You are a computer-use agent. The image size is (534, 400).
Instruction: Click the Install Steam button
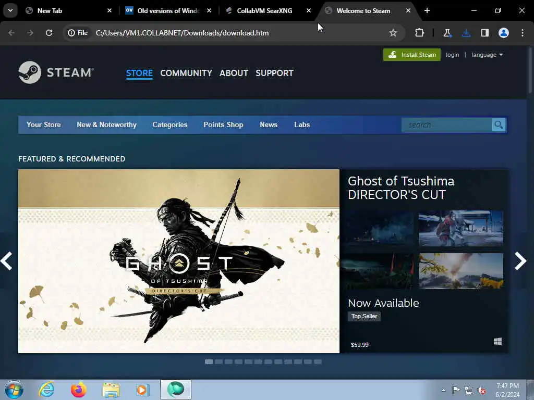tap(412, 55)
